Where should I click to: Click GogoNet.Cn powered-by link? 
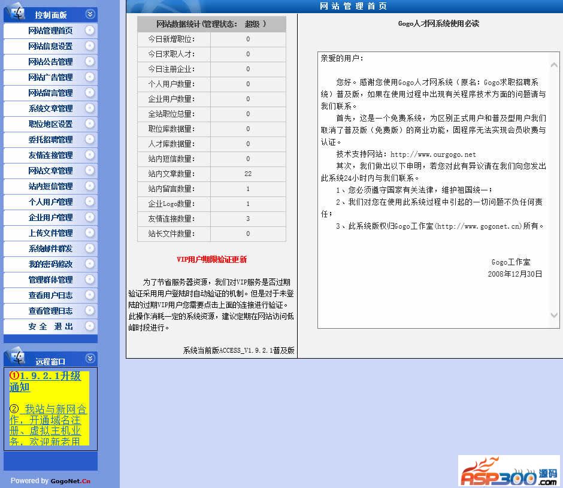[71, 481]
